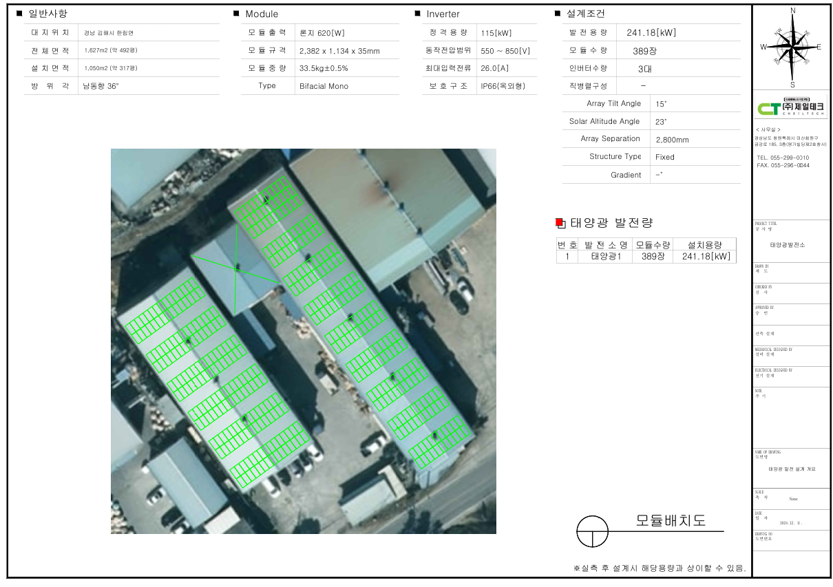Viewport: 833px width, 587px height.
Task: Click the black bullet before 일반사항
Action: coord(19,14)
